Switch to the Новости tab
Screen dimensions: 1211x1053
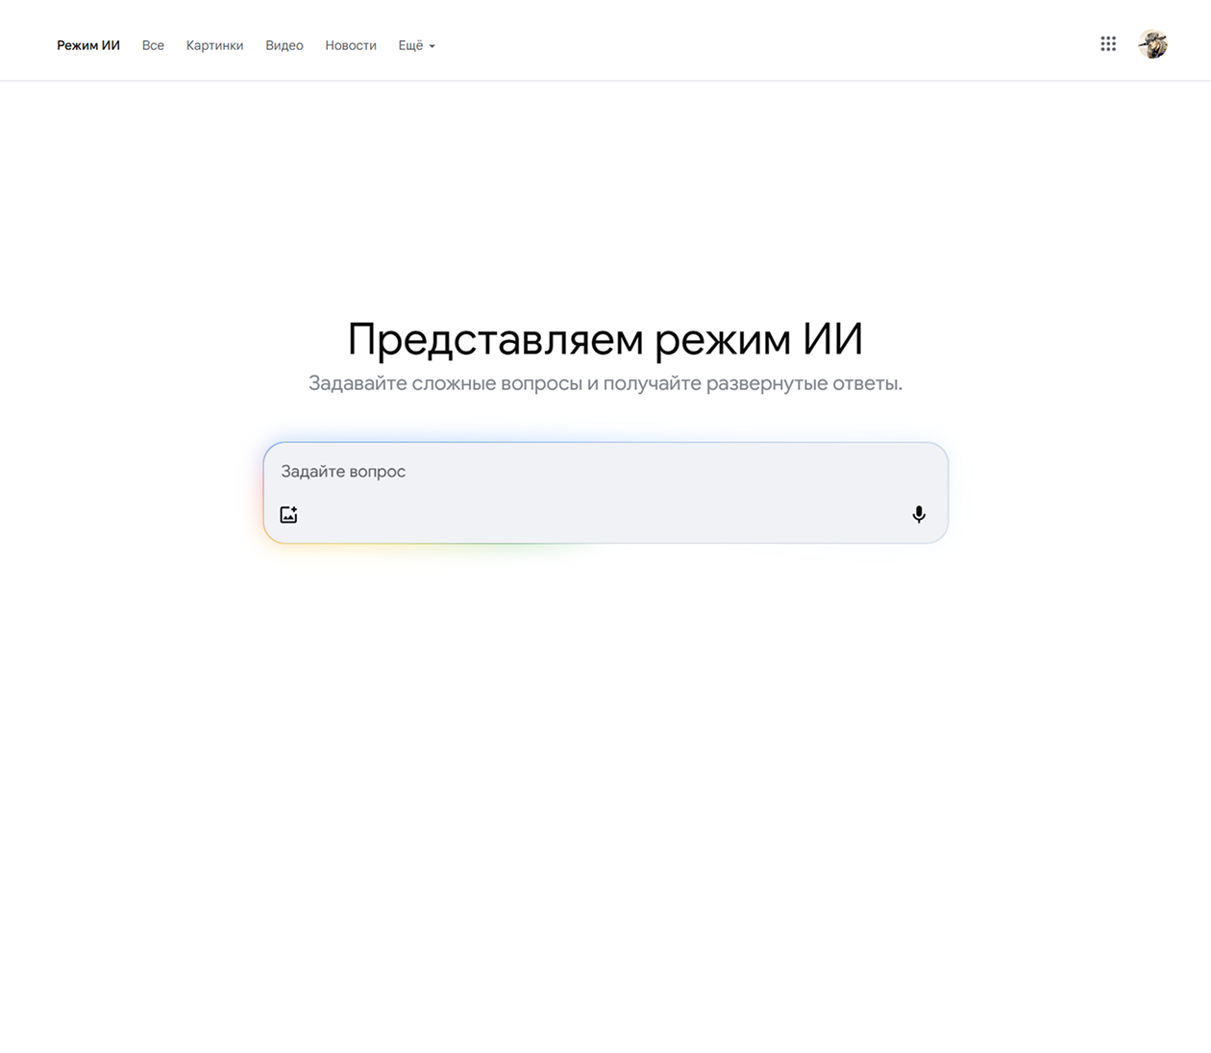[x=351, y=45]
